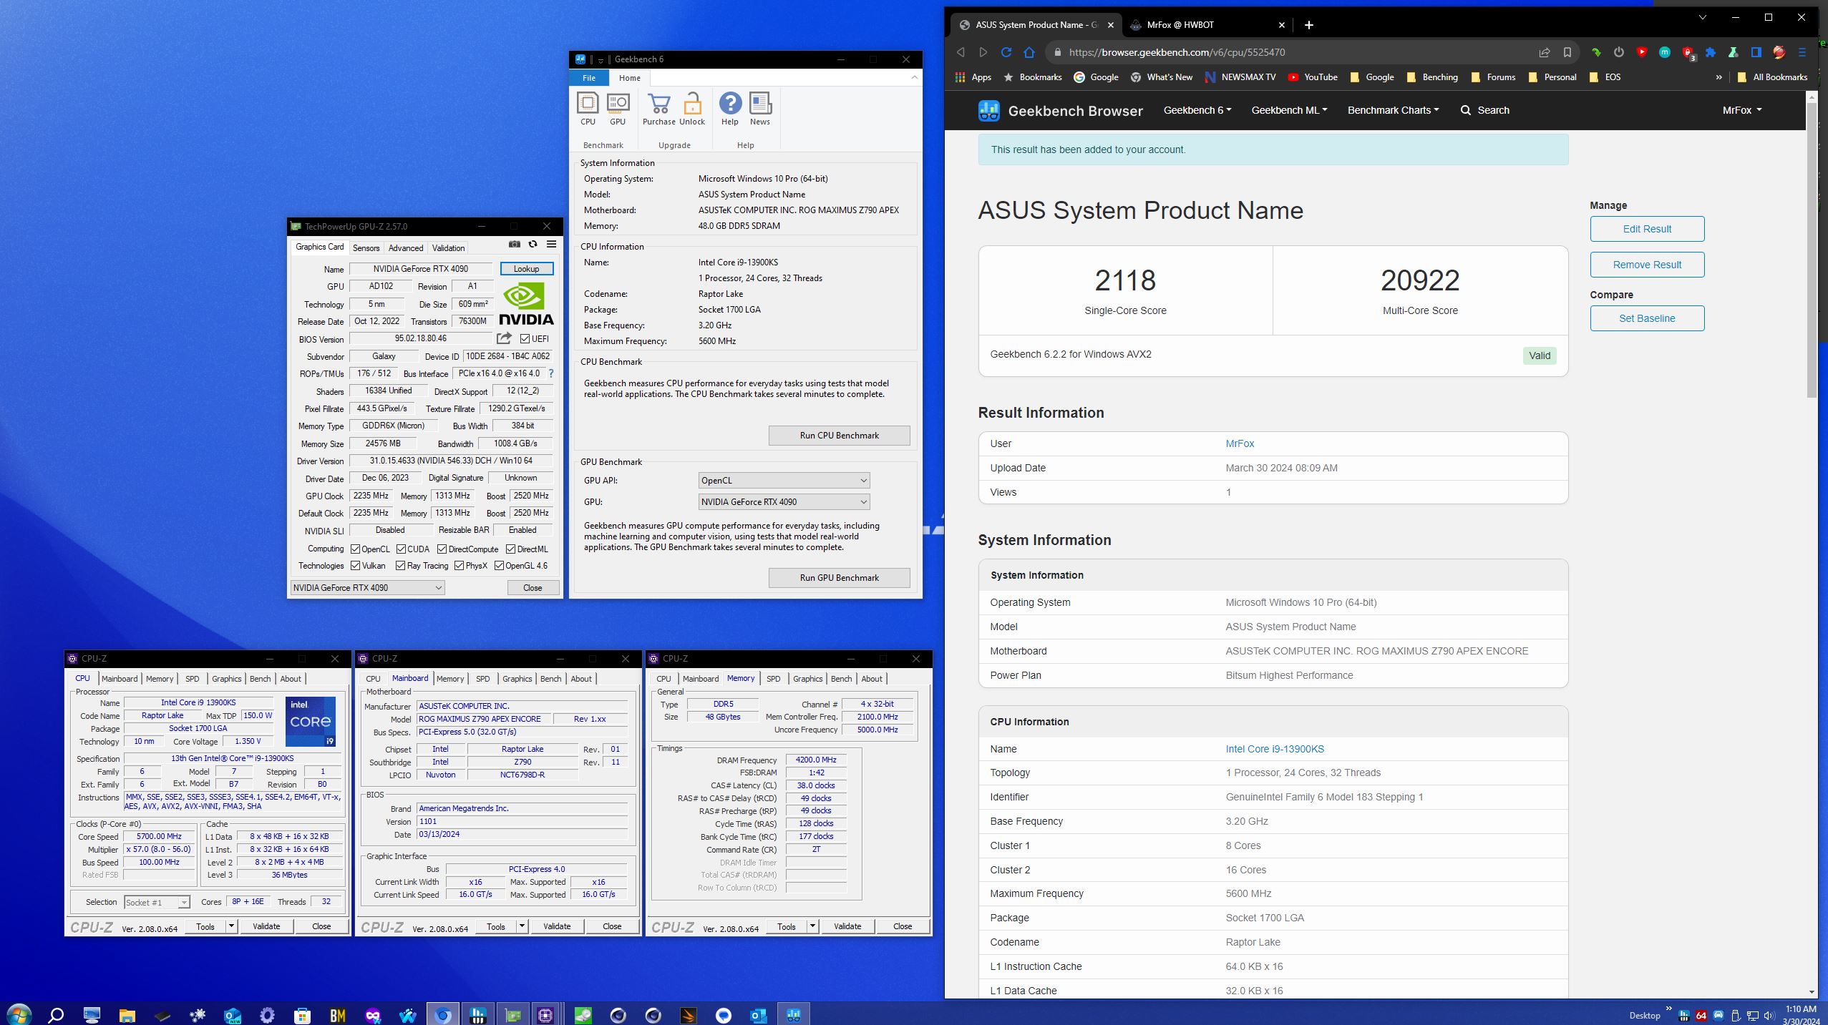The height and width of the screenshot is (1025, 1828).
Task: Click the GPU-Z BIOS export share icon
Action: 505,338
